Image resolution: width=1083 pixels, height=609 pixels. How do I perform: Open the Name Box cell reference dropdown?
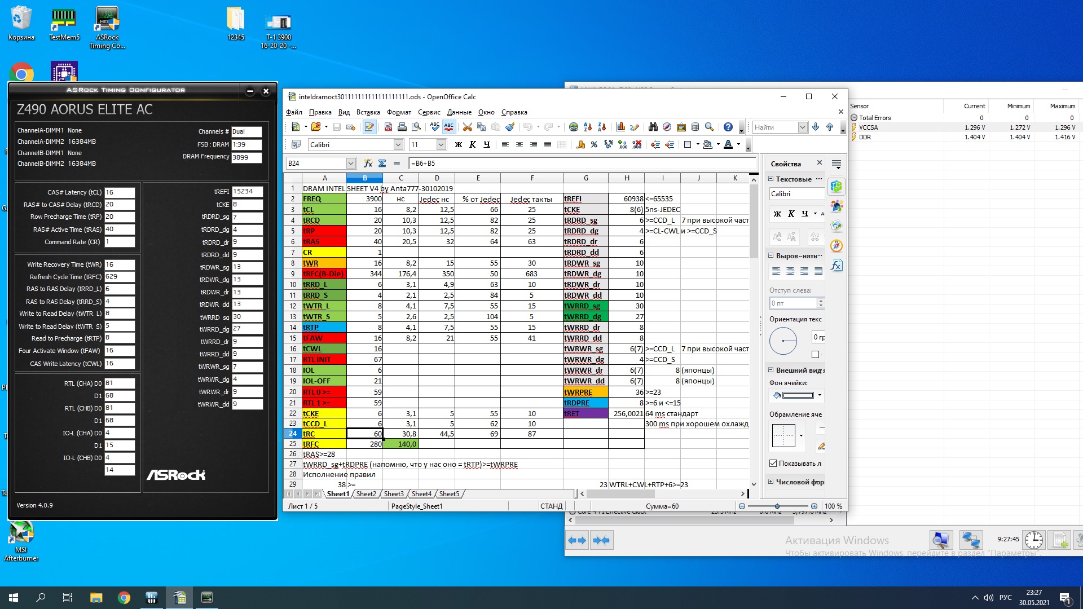(350, 164)
